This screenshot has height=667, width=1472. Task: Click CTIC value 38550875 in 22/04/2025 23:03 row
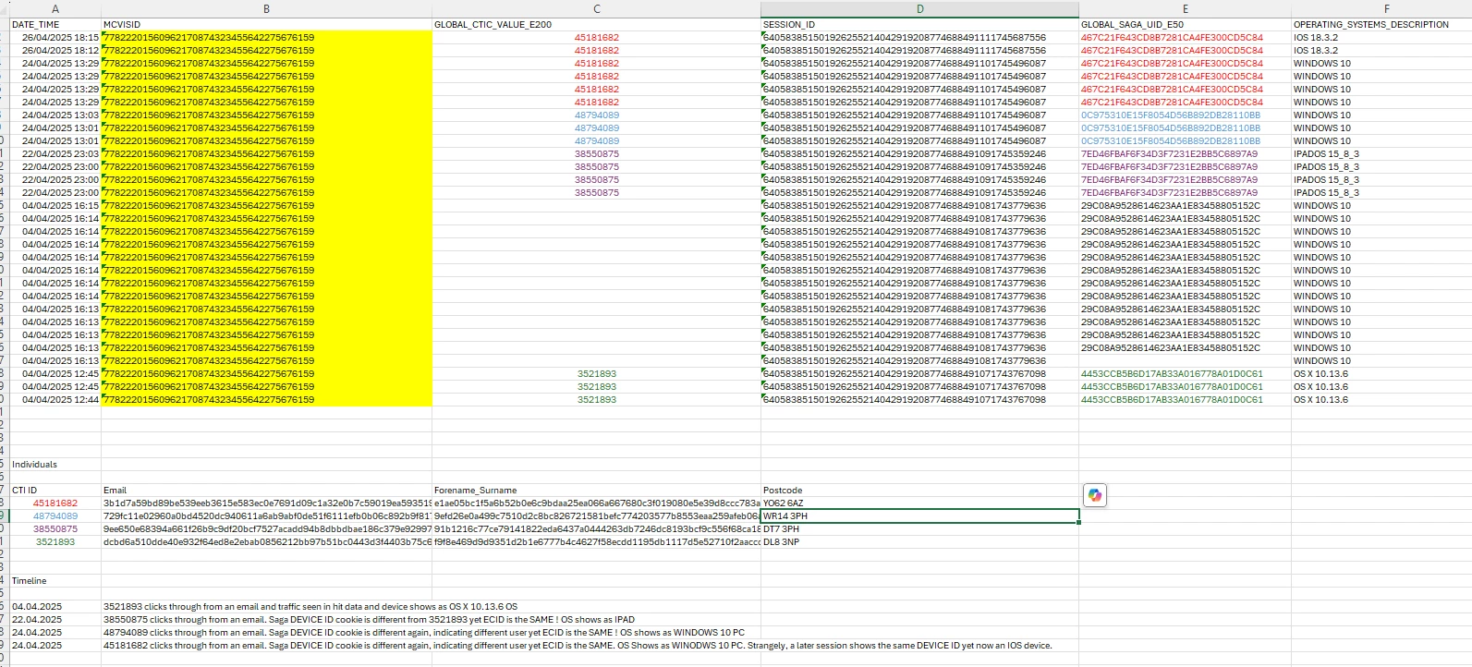596,154
